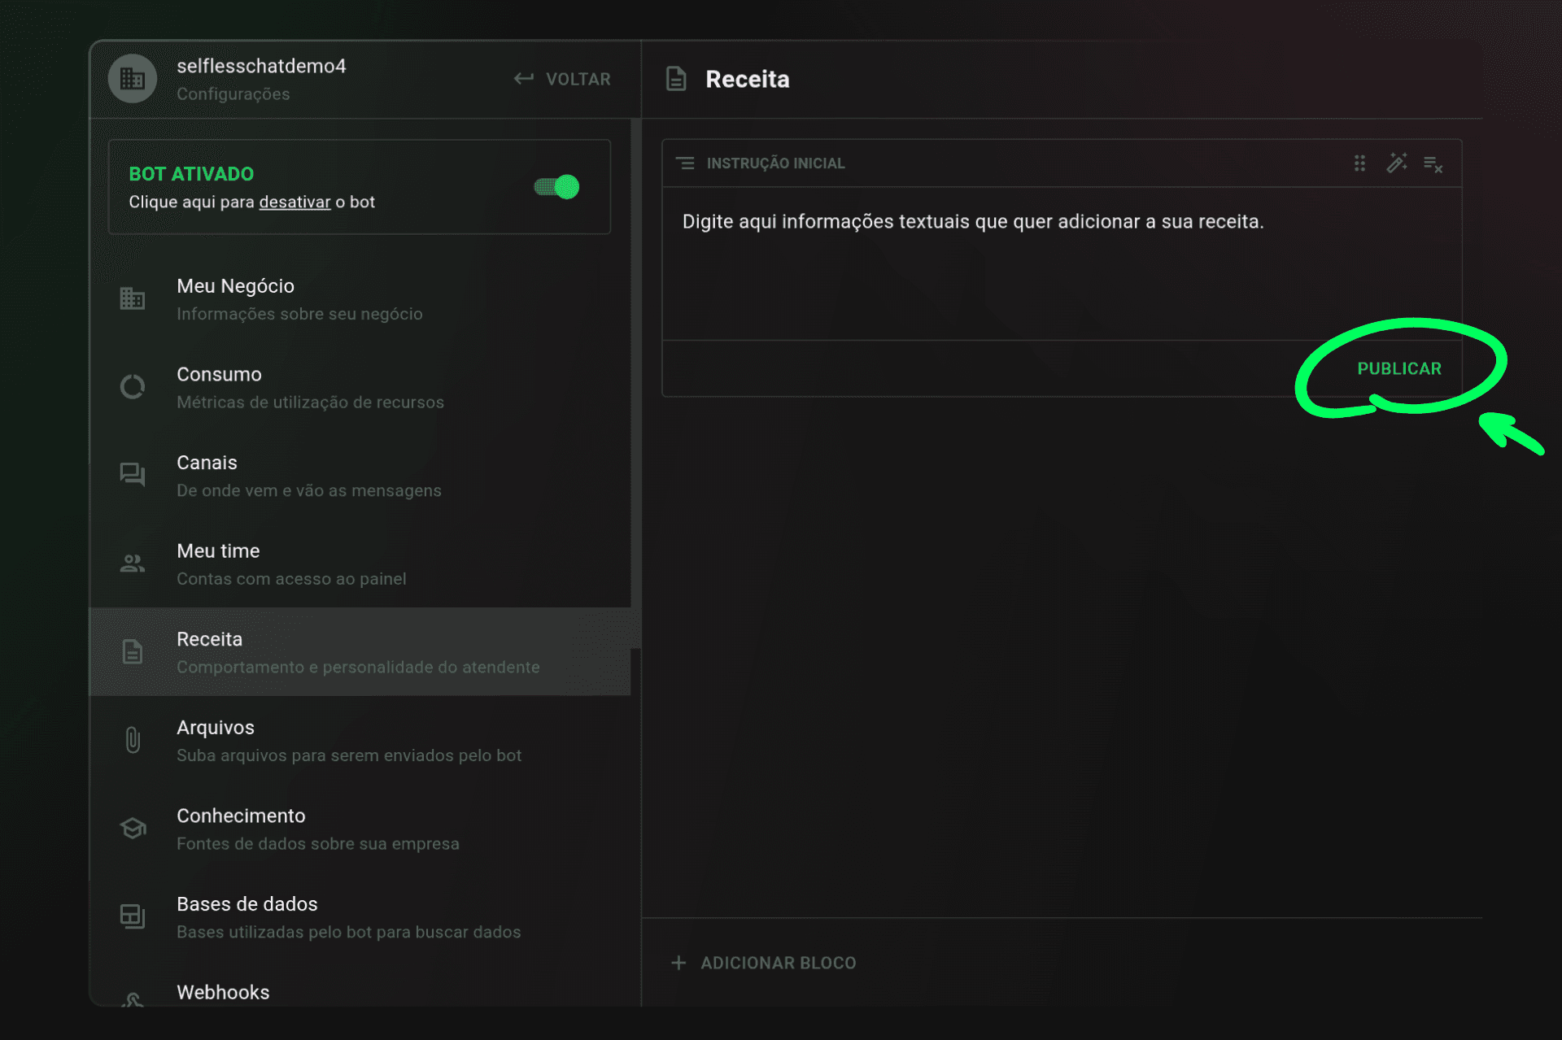Click ADICIONAR BLOCO button

click(x=763, y=963)
